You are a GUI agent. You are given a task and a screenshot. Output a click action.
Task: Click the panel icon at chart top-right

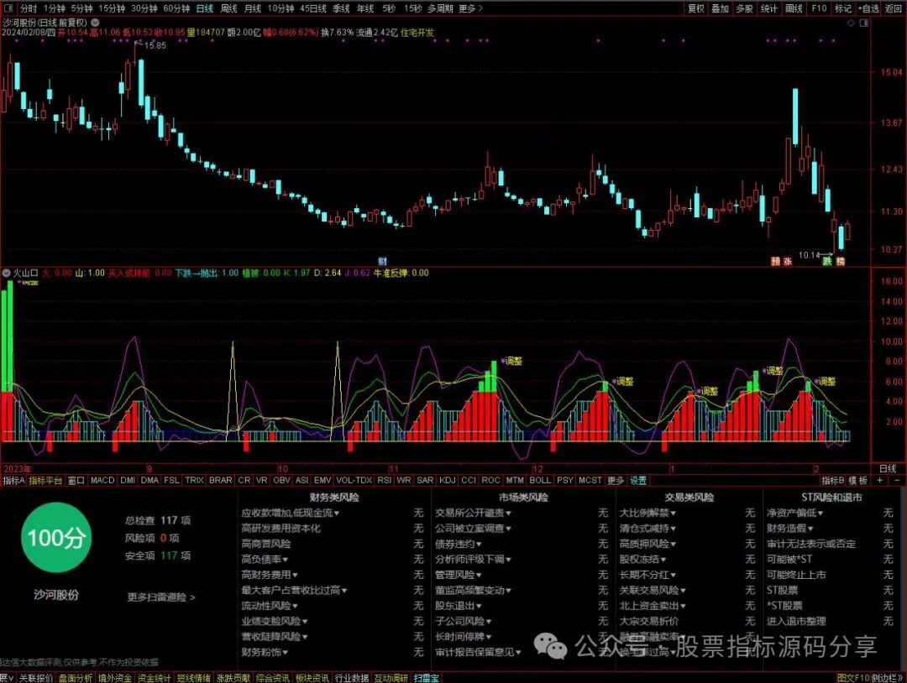(864, 23)
